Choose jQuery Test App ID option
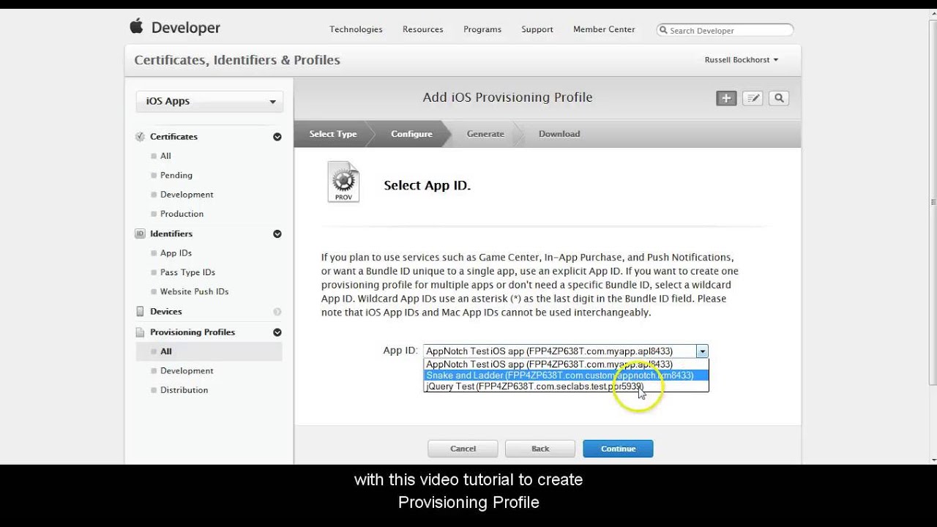 click(x=566, y=386)
